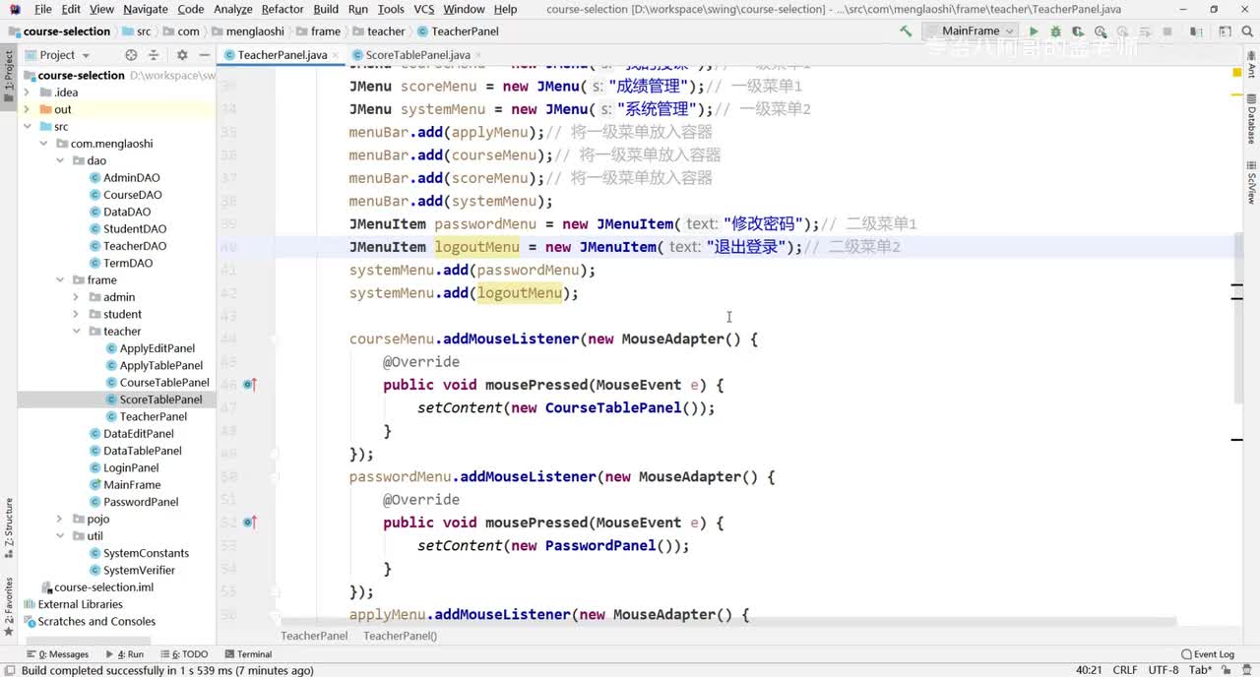This screenshot has height=677, width=1260.
Task: Click the teacher breadcrumb in navigation bar
Action: point(386,31)
